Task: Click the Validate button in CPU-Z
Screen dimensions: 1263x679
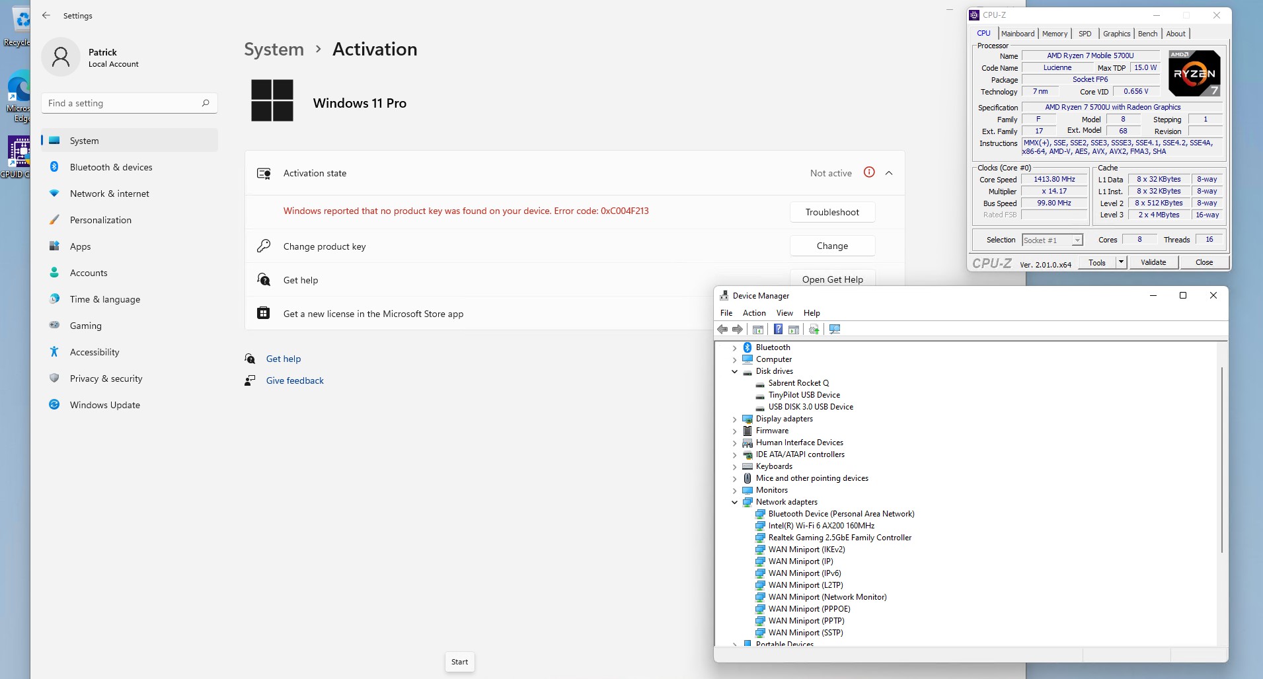Action: tap(1153, 262)
